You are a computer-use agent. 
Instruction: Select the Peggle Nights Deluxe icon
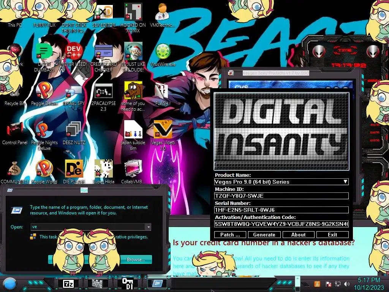44,135
